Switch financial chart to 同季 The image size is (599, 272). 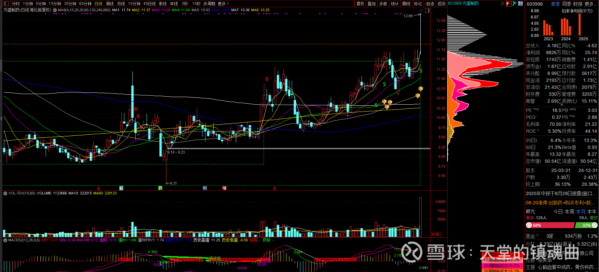tap(567, 4)
